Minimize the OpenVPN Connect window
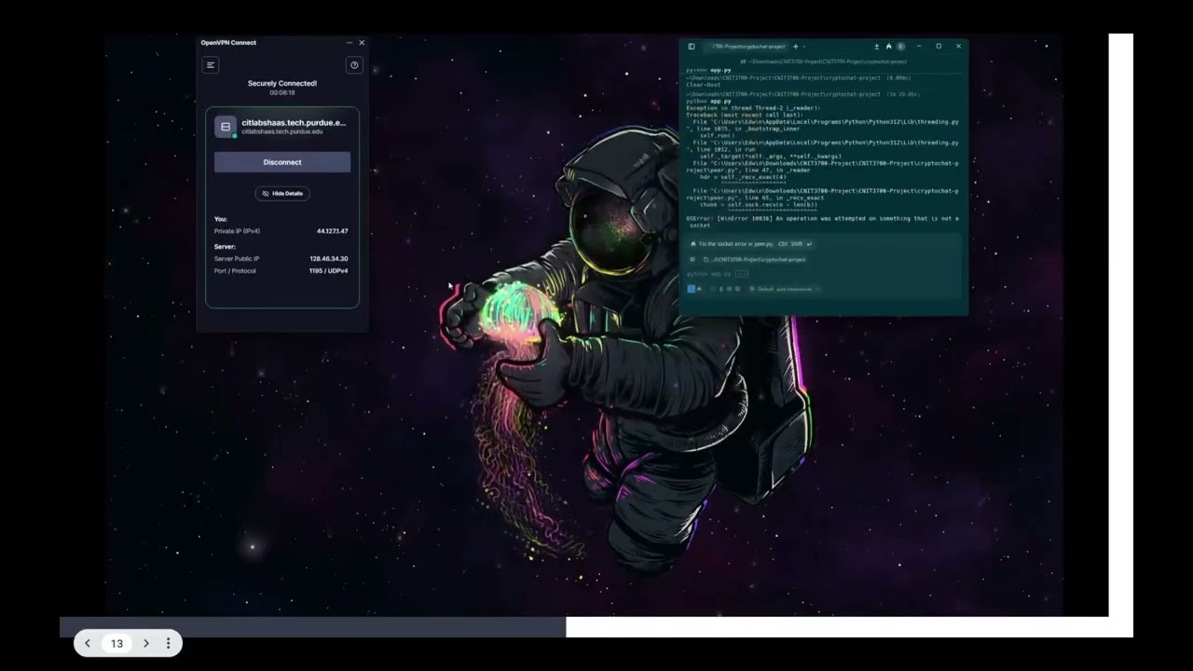The height and width of the screenshot is (671, 1193). pyautogui.click(x=350, y=43)
